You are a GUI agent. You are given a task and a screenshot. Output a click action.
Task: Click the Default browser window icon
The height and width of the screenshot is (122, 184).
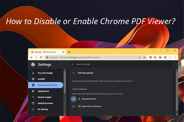coord(33,103)
